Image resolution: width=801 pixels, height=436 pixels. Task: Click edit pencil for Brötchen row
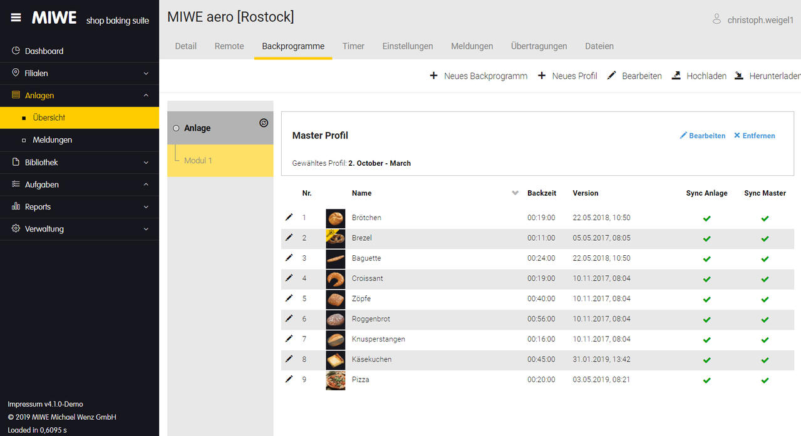[289, 217]
